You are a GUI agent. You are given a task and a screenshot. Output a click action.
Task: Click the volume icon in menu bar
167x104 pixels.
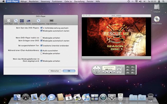click(140, 1)
